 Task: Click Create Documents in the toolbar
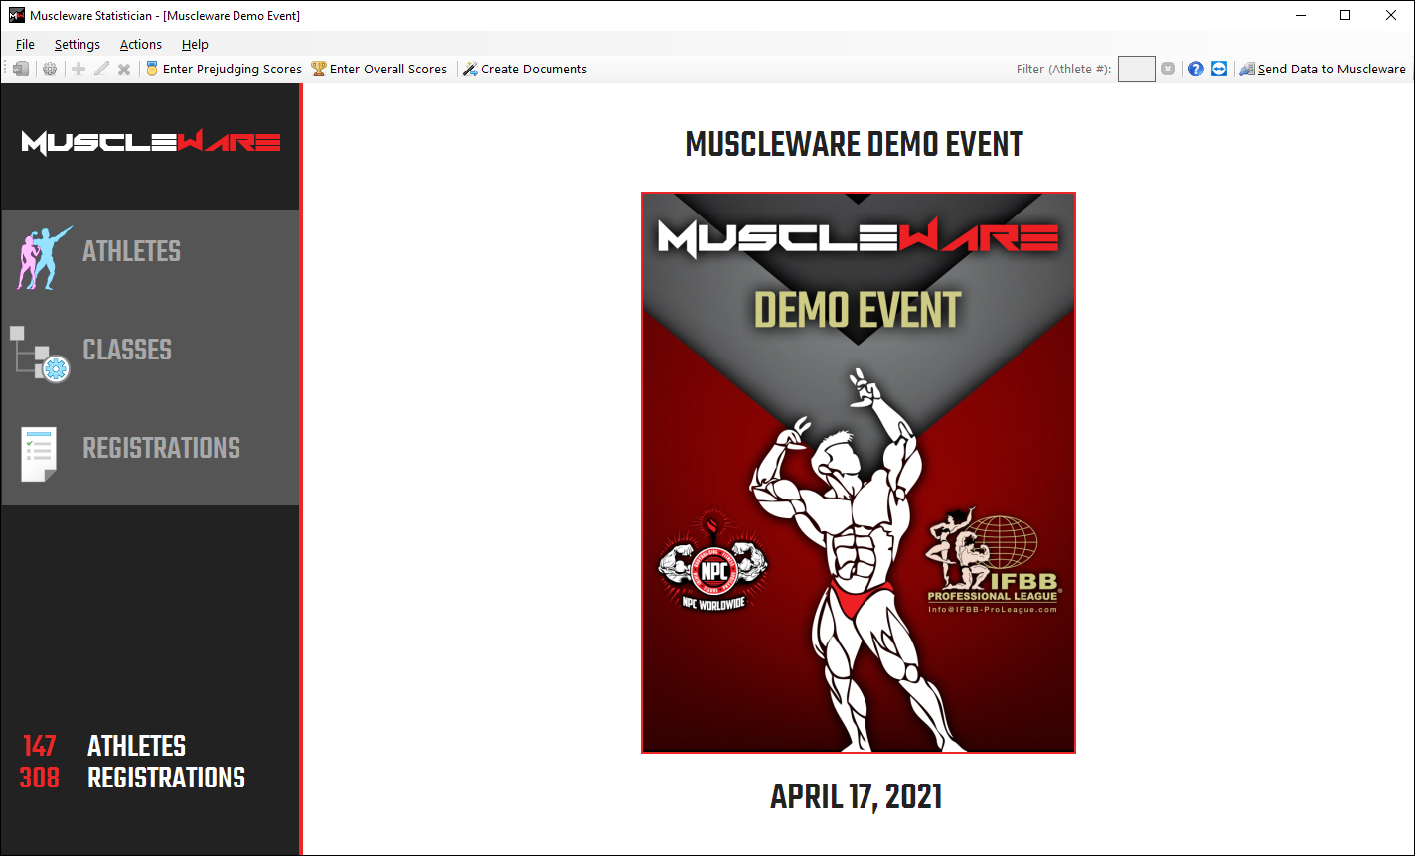tap(525, 70)
